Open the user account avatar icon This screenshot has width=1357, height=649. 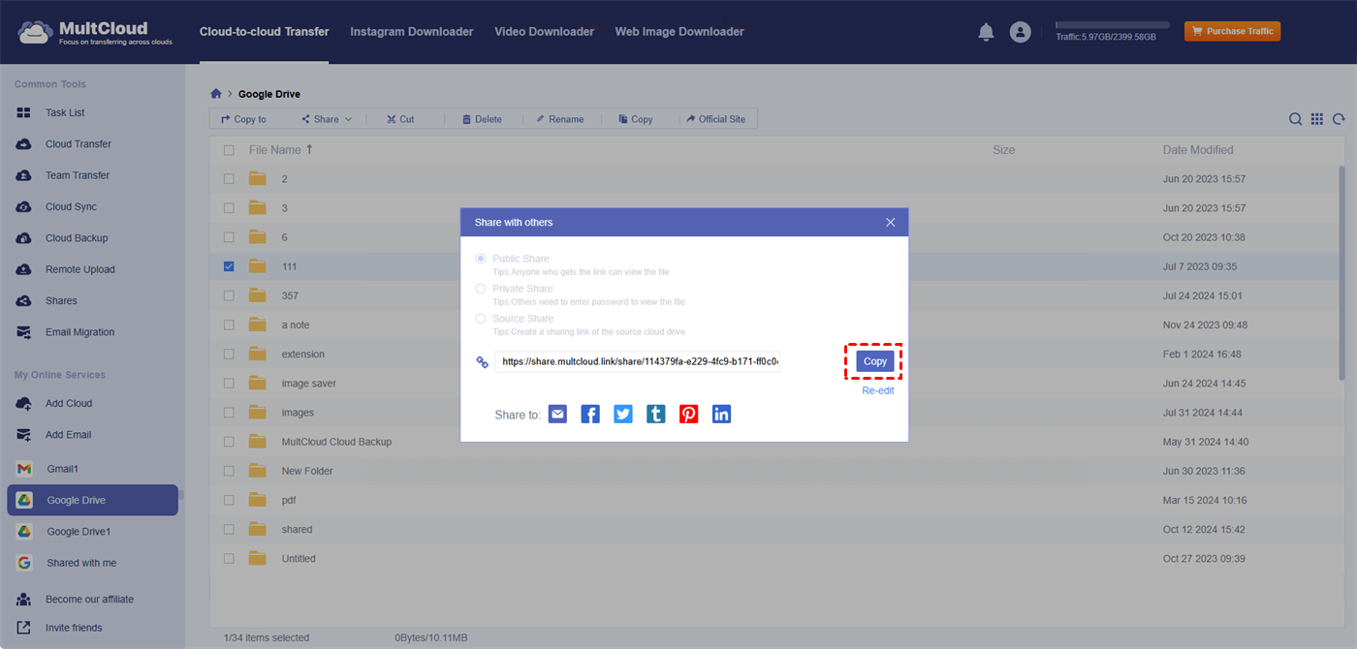pos(1020,32)
